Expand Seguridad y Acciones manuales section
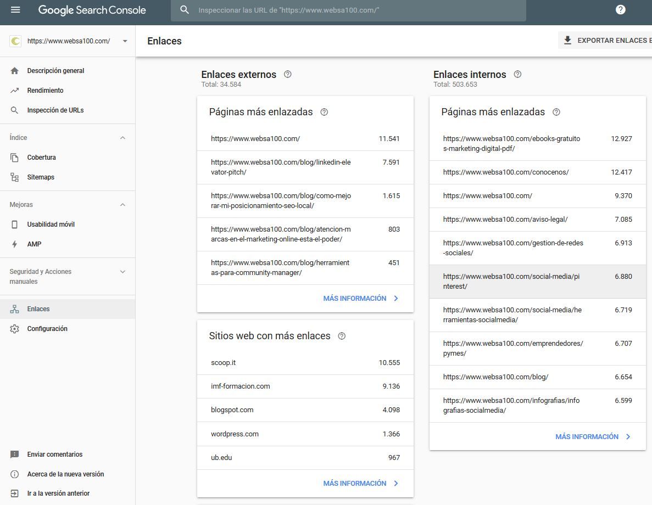The width and height of the screenshot is (652, 505). click(122, 272)
